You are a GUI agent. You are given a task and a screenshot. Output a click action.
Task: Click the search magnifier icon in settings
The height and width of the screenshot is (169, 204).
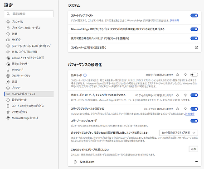(8, 14)
